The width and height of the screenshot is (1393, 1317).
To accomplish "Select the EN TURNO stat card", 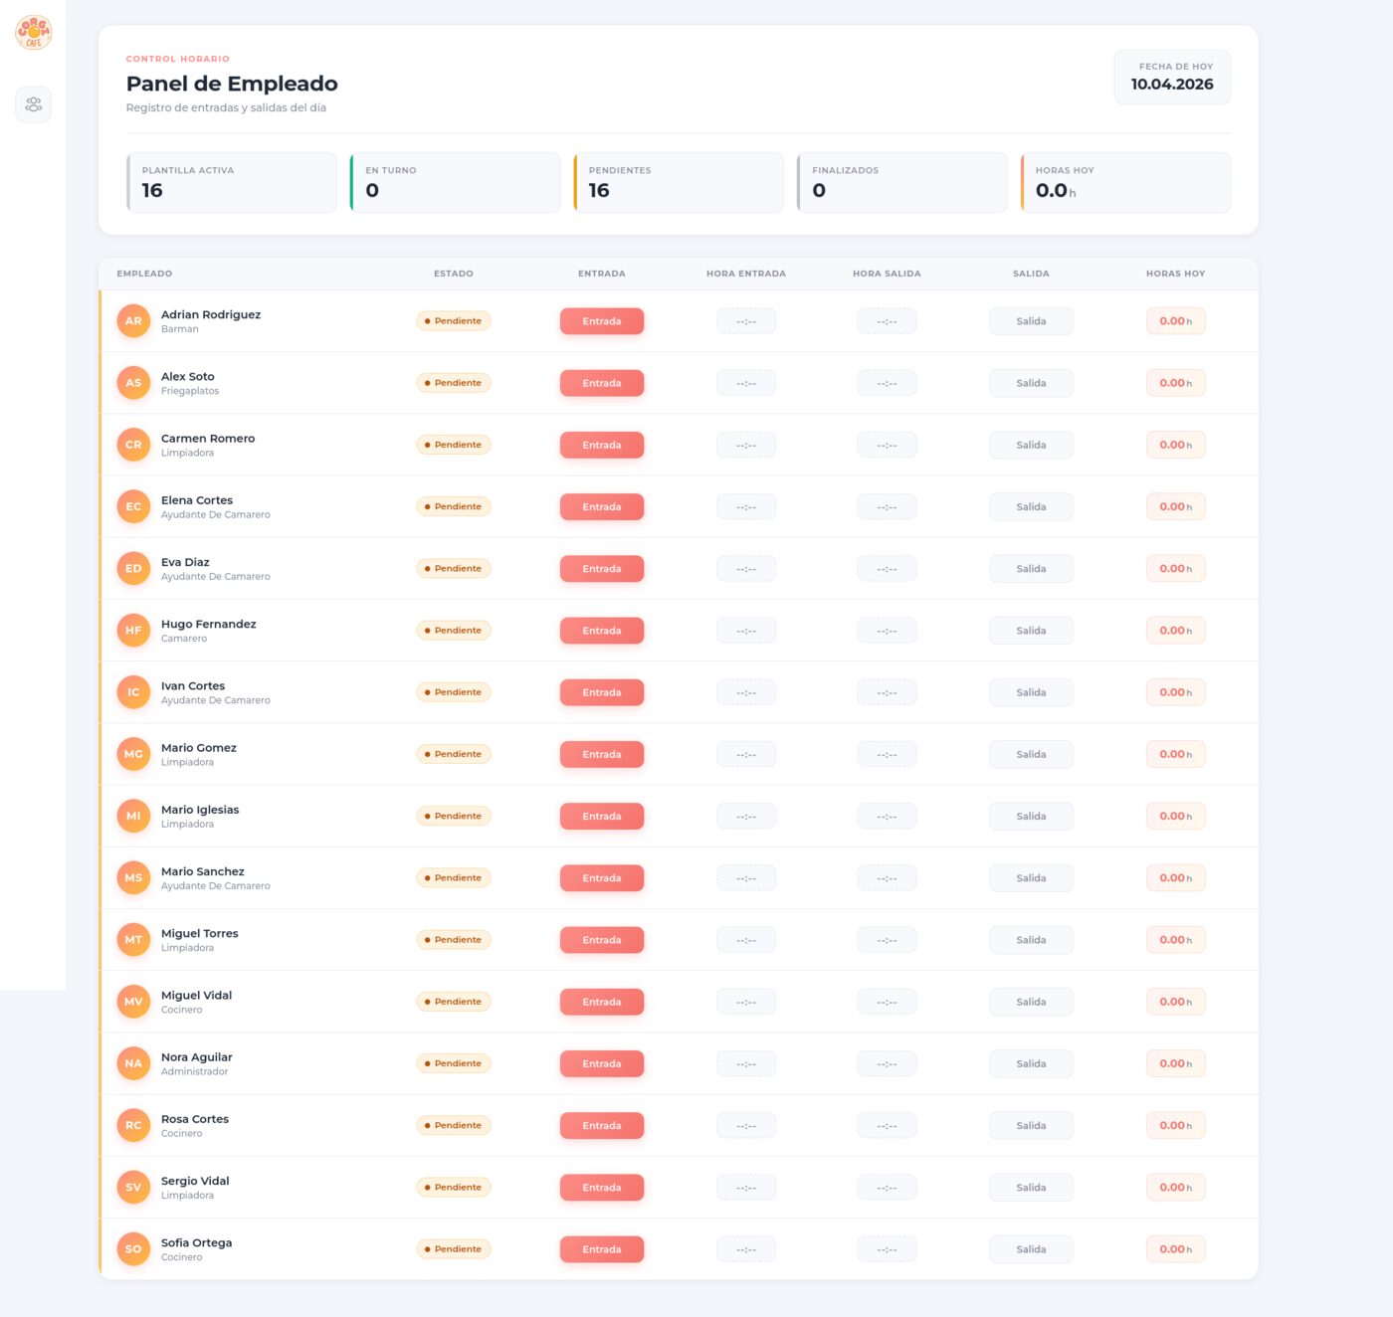I will click(456, 182).
